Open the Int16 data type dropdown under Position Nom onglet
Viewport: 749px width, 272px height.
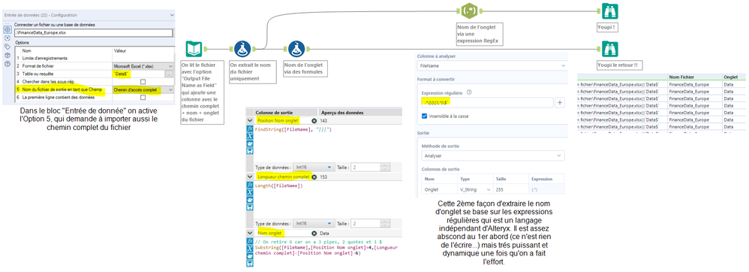[x=314, y=167]
